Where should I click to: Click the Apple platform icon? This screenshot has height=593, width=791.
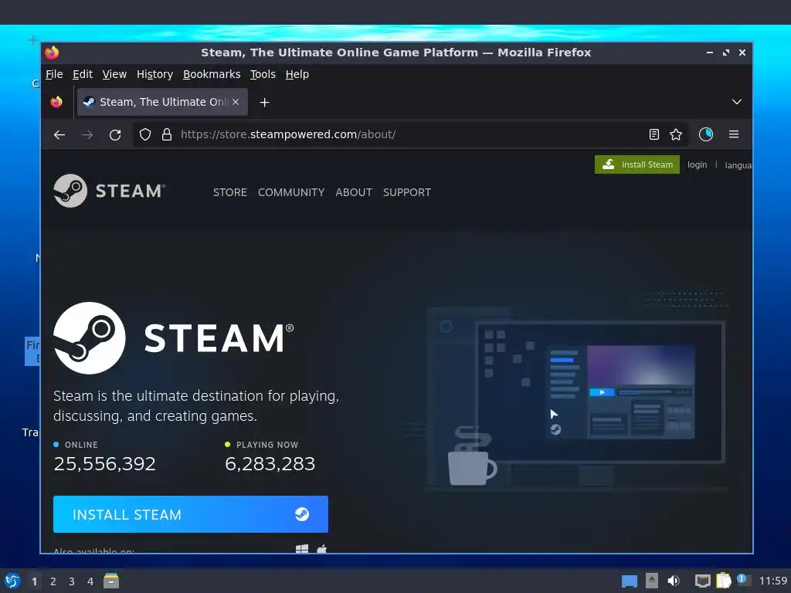(x=322, y=549)
